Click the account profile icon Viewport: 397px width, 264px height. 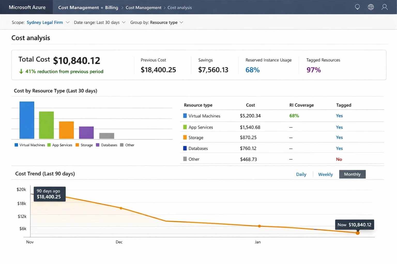(384, 7)
